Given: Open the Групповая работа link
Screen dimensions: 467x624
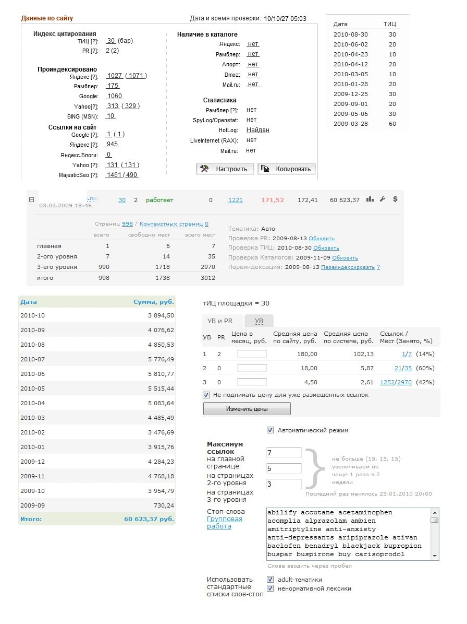Looking at the screenshot, I should (x=225, y=523).
